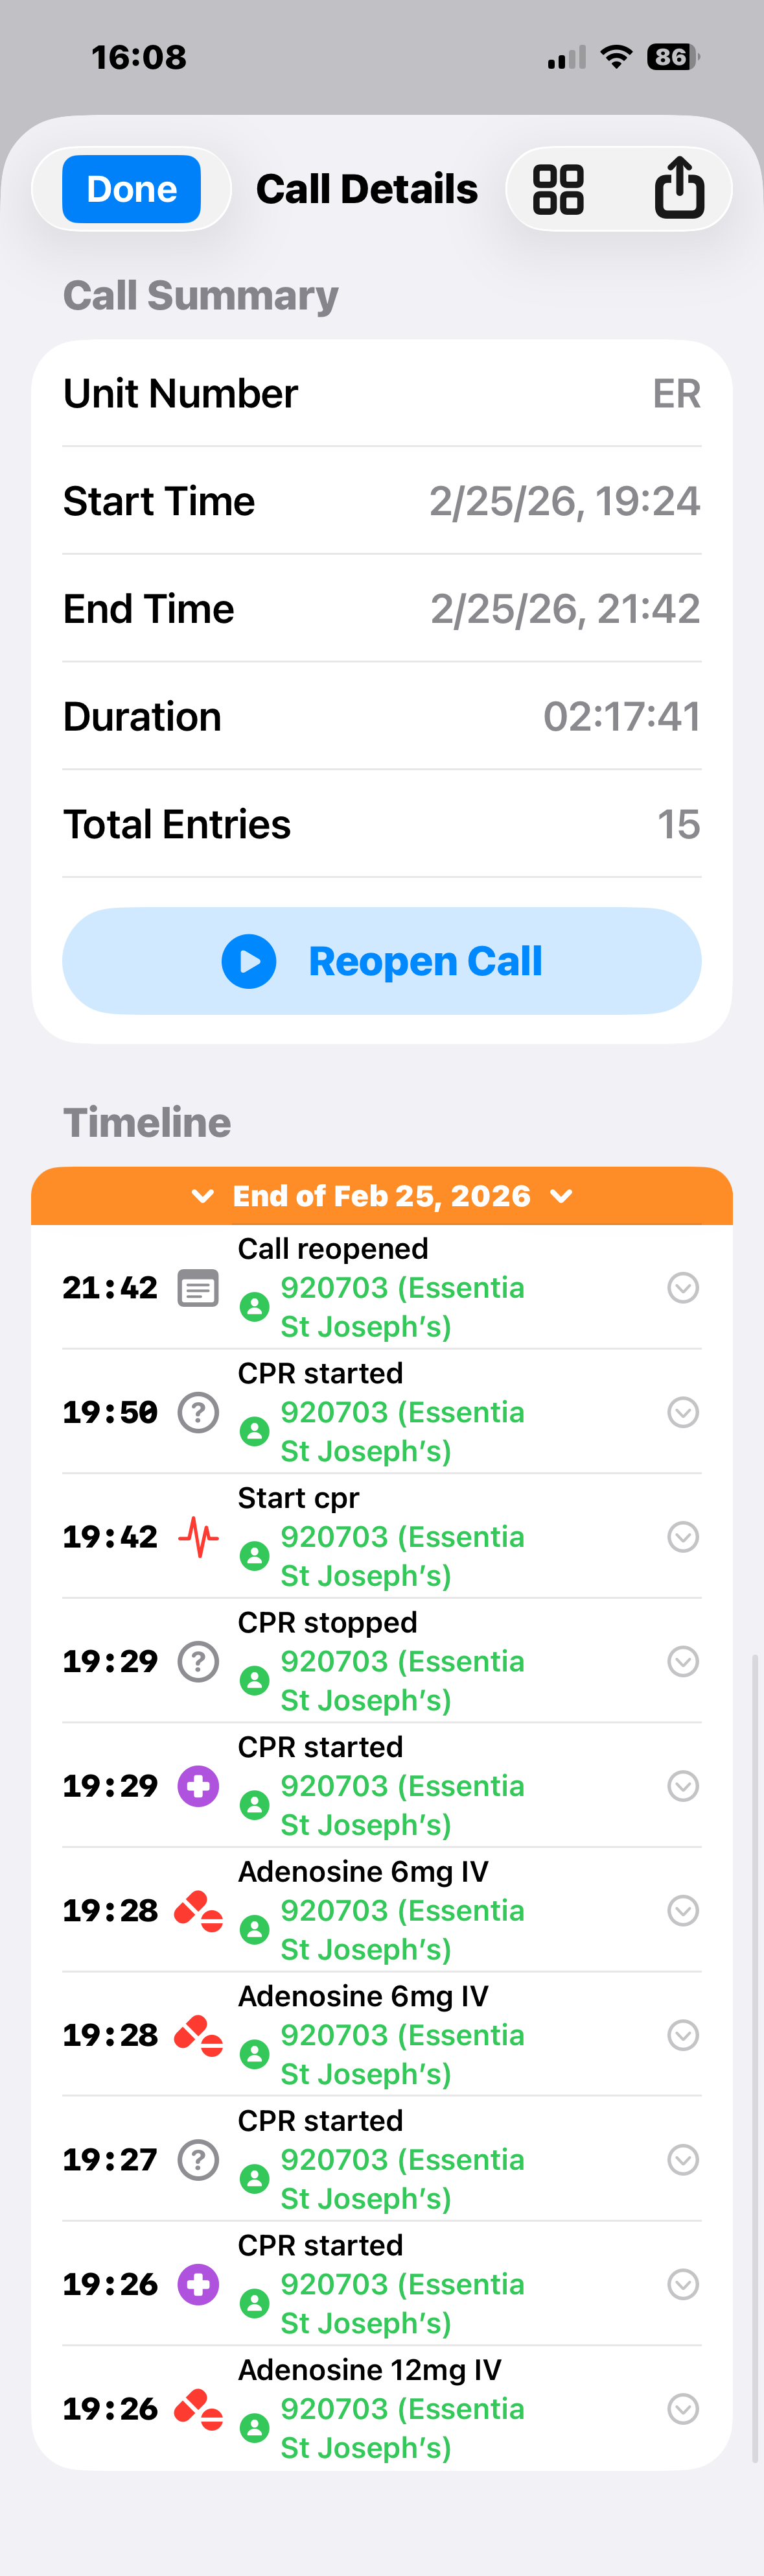Tap the green user icon next to 920703 at 21:42
The height and width of the screenshot is (2576, 764).
pyautogui.click(x=255, y=1306)
